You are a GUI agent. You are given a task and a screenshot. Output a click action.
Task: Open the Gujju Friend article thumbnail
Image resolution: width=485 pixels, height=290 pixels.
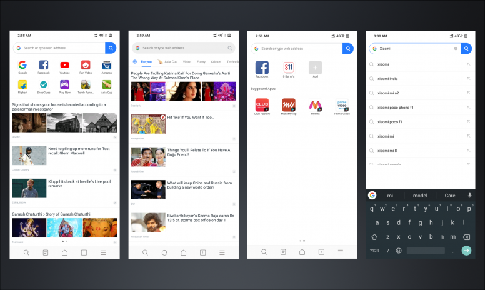[148, 157]
